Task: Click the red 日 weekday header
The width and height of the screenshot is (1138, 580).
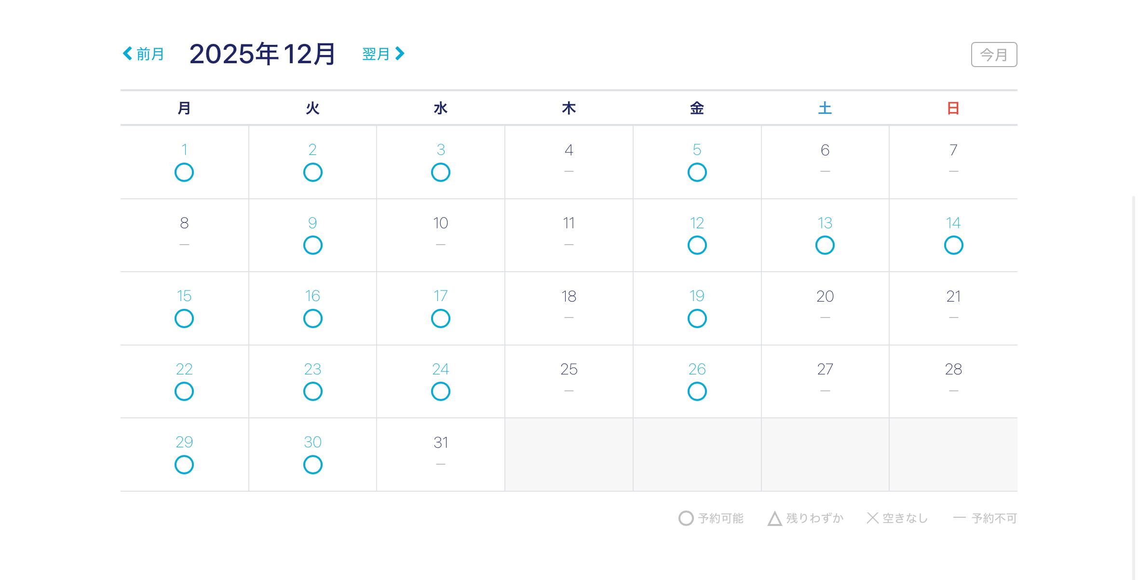Action: (953, 109)
